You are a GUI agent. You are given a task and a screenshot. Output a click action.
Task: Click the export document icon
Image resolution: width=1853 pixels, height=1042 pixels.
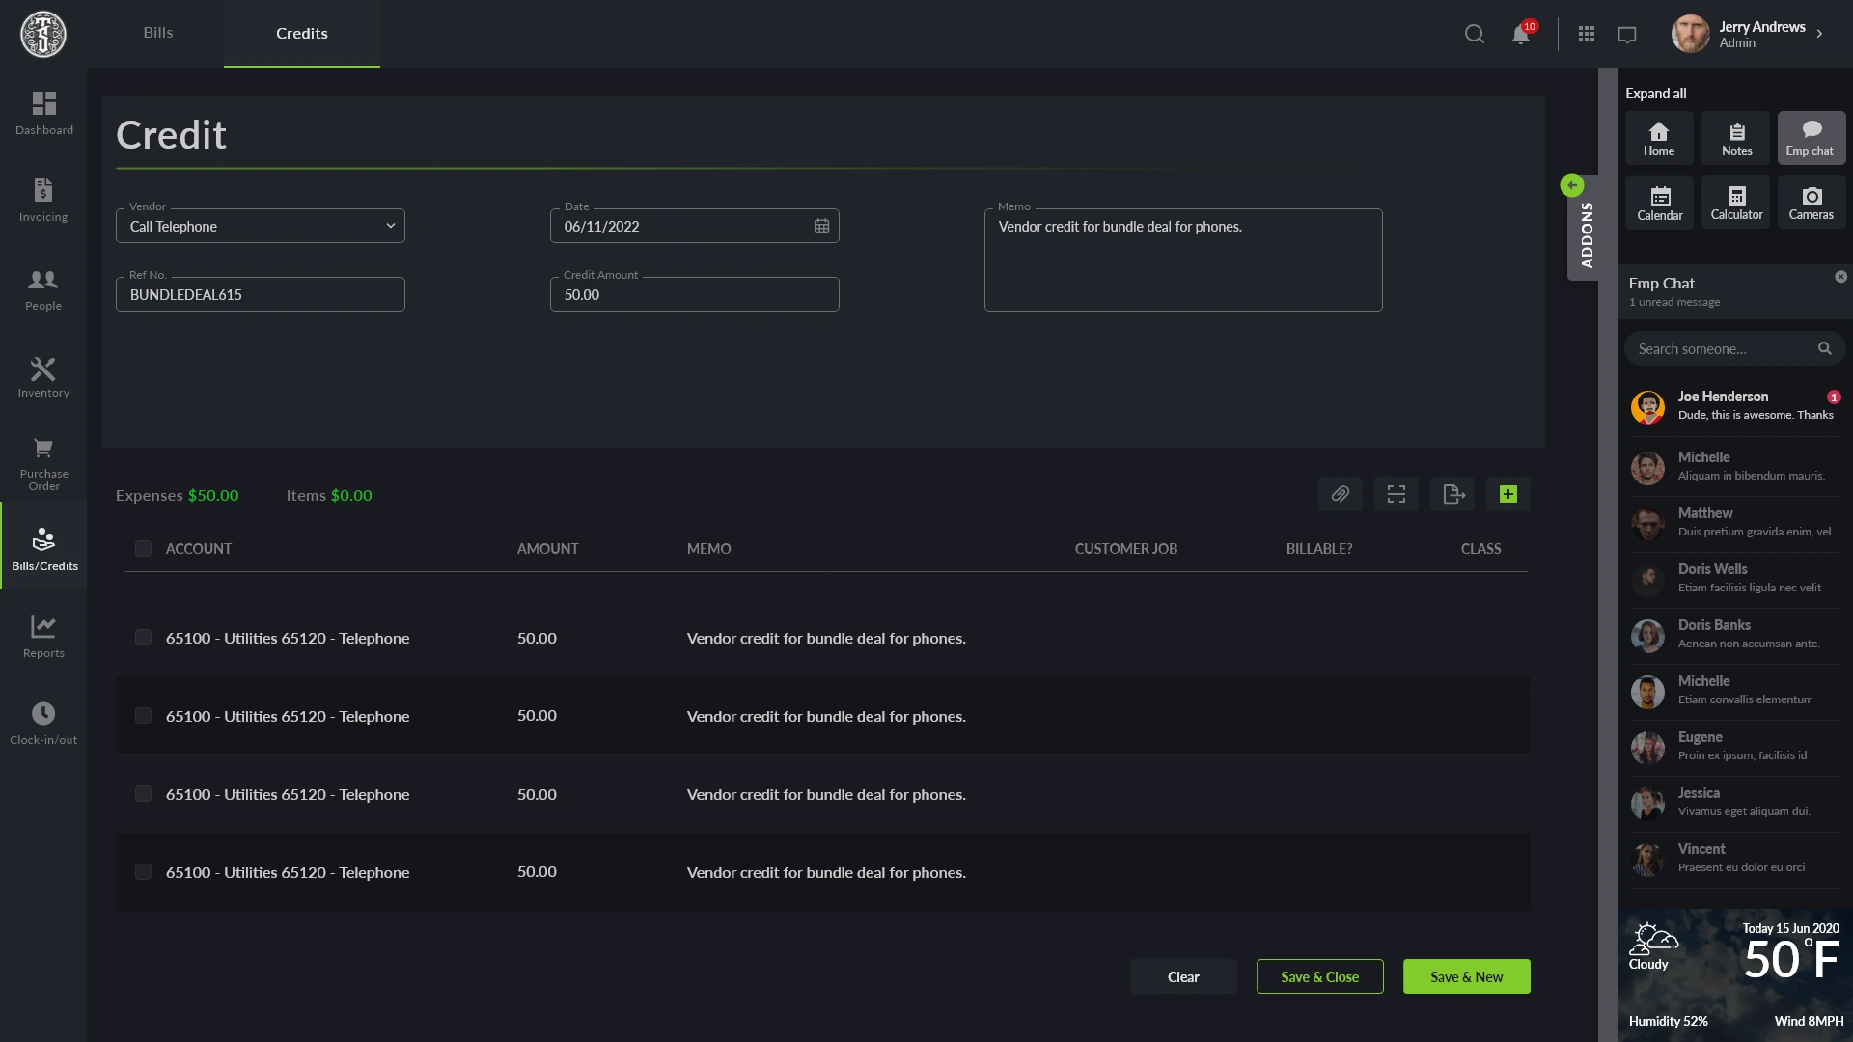(x=1452, y=494)
